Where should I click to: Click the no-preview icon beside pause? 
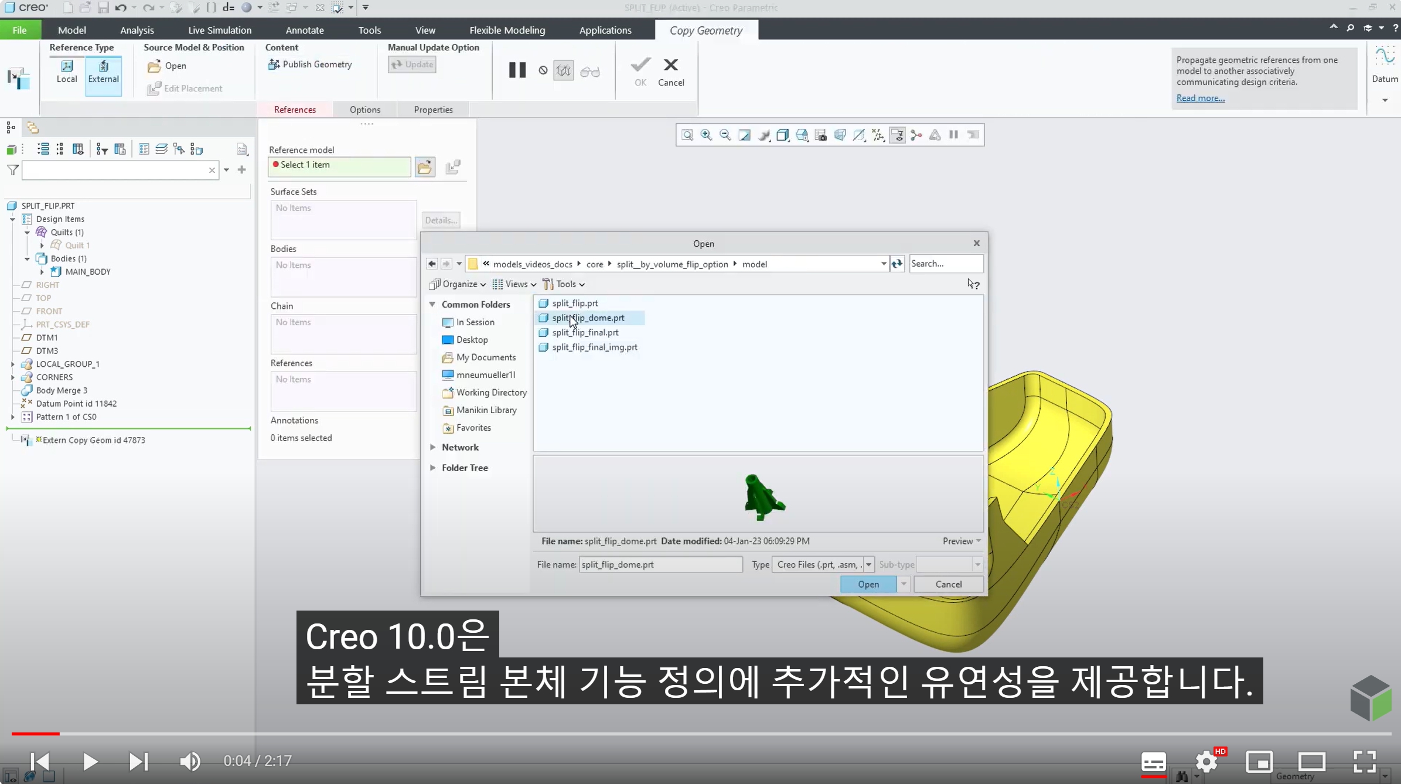tap(543, 71)
